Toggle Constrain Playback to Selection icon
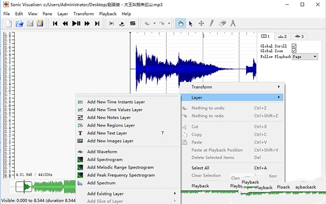This screenshot has width=326, height=204. (x=111, y=23)
